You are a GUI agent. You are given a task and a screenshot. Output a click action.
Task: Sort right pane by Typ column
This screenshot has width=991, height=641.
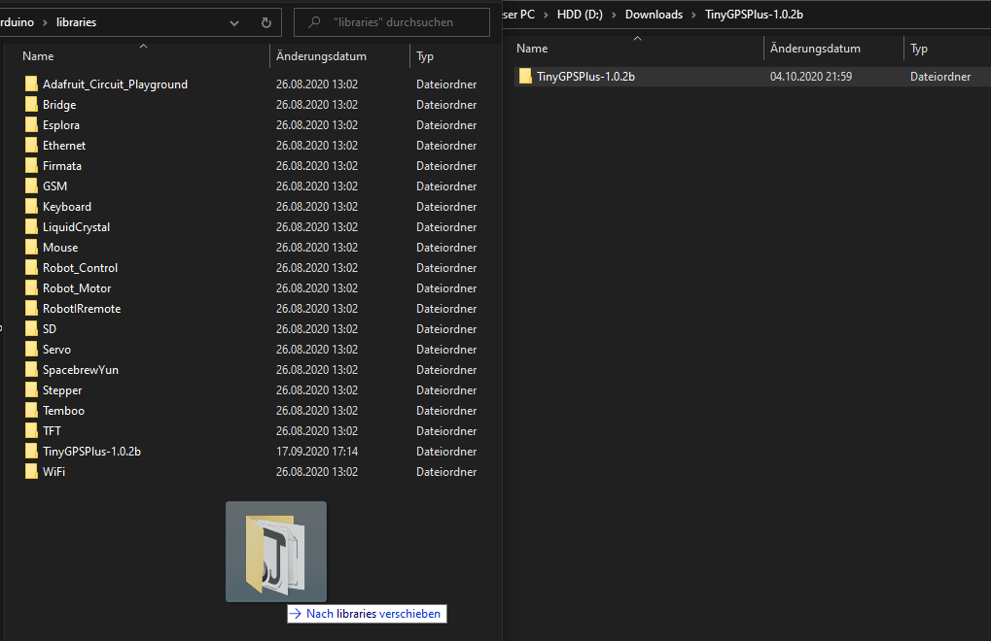tap(919, 49)
